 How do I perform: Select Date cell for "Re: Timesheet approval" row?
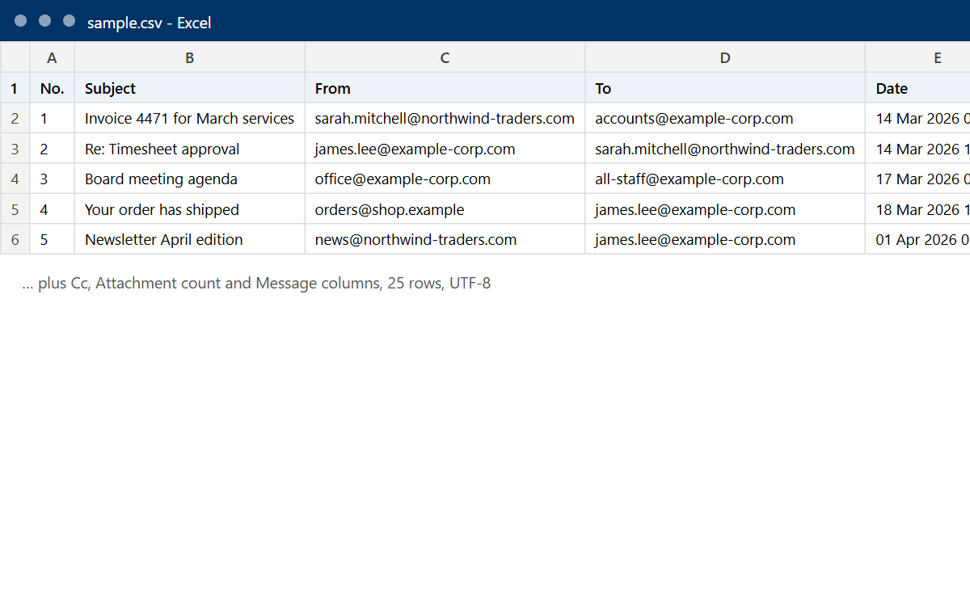[x=918, y=149]
